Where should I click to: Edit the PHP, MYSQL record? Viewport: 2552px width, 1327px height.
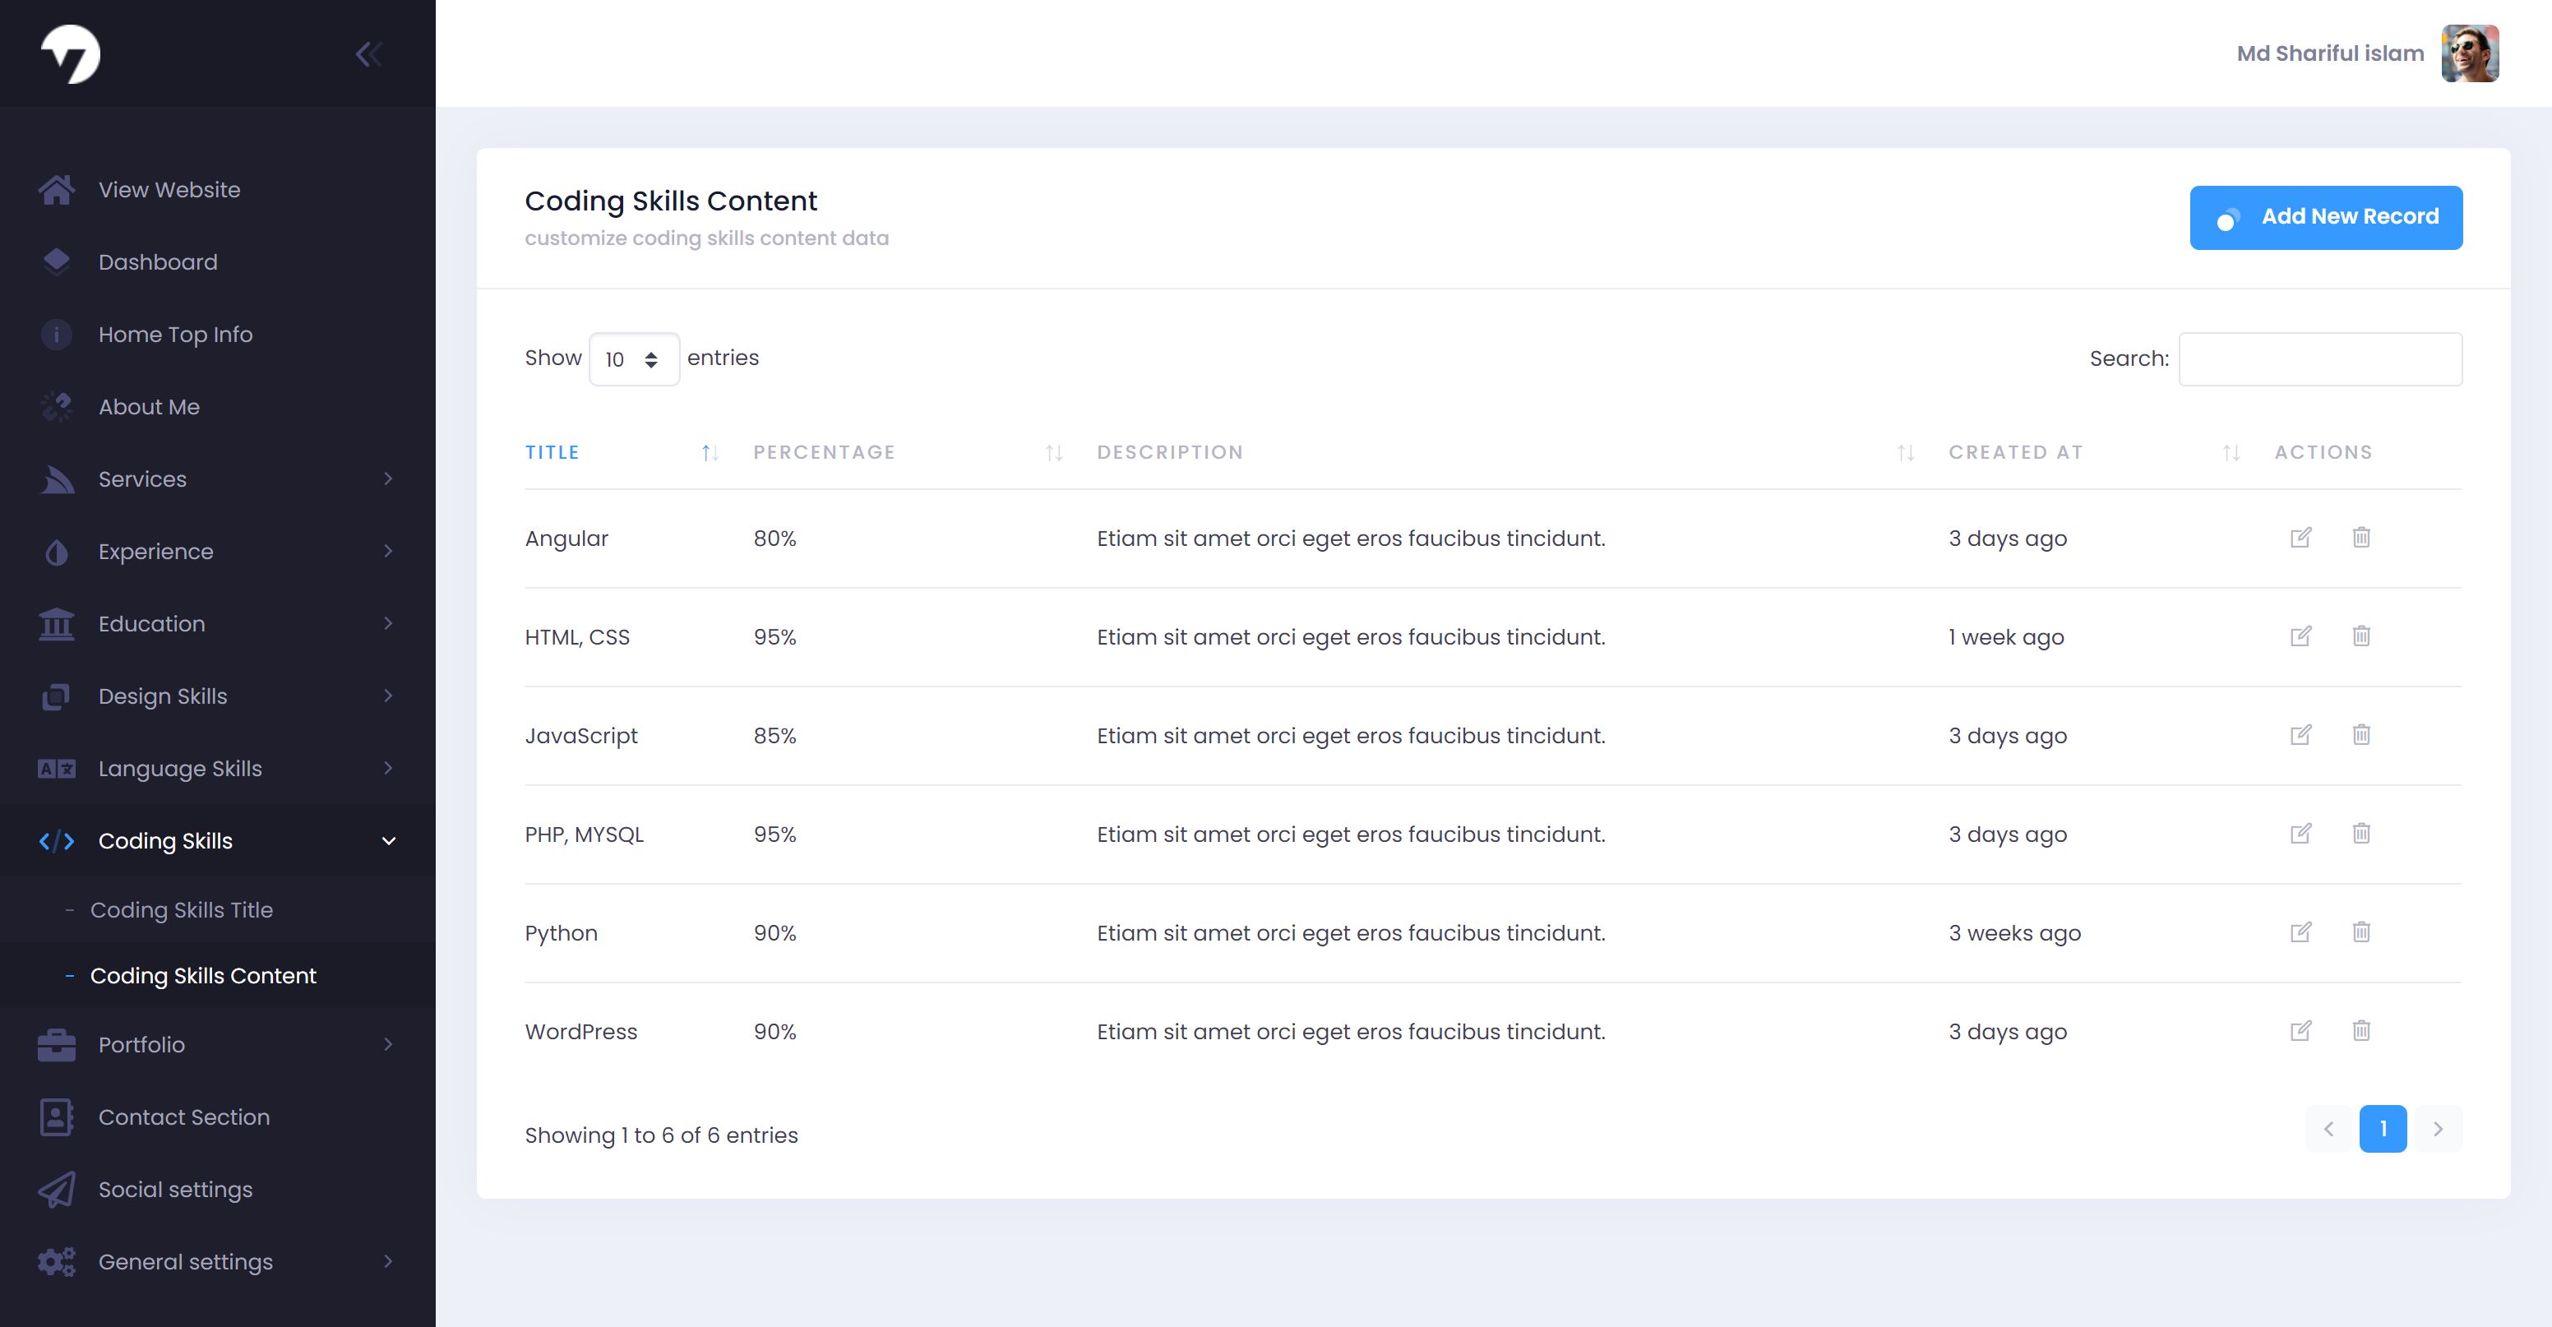pos(2300,834)
